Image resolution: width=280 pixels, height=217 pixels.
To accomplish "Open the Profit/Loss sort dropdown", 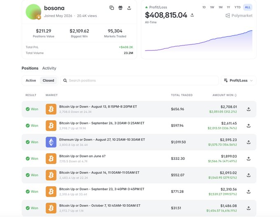I will (x=238, y=81).
